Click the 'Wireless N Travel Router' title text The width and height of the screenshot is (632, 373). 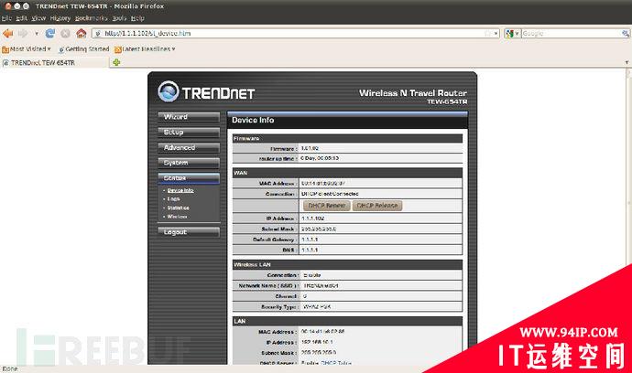point(413,93)
